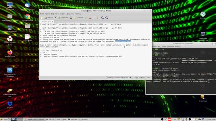Open the Помощь menu in Pluma

pyautogui.click(x=78, y=14)
